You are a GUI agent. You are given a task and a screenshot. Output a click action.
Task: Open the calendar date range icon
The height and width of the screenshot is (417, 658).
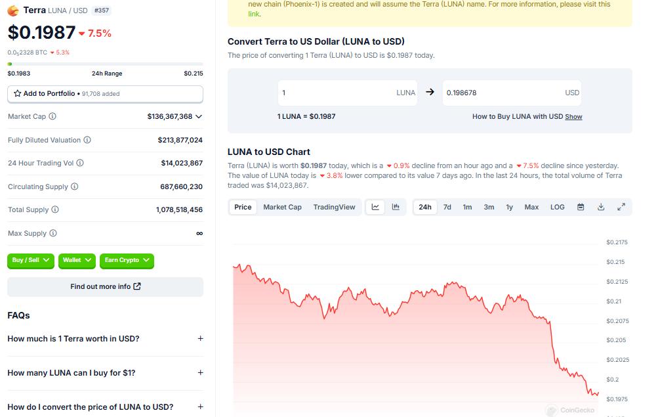pos(581,207)
